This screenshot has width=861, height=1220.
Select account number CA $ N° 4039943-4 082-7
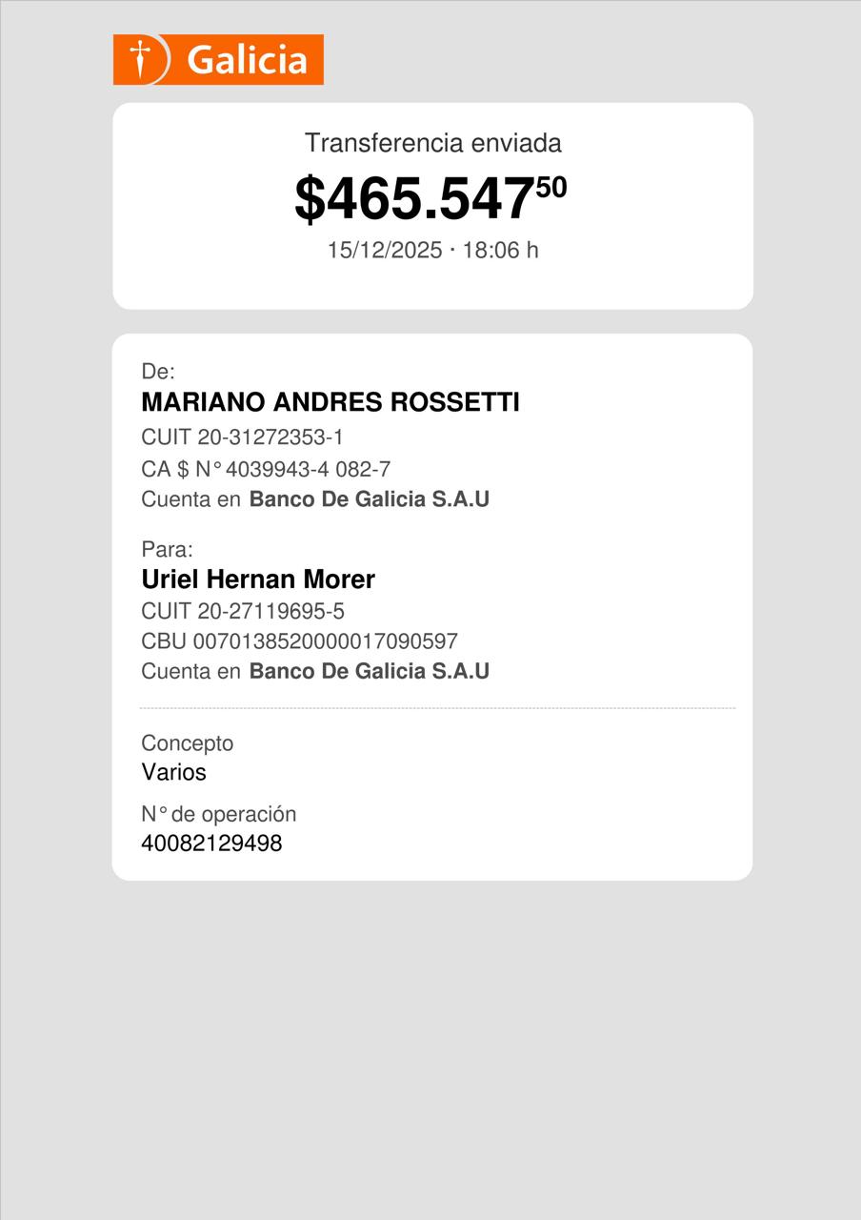pos(266,469)
